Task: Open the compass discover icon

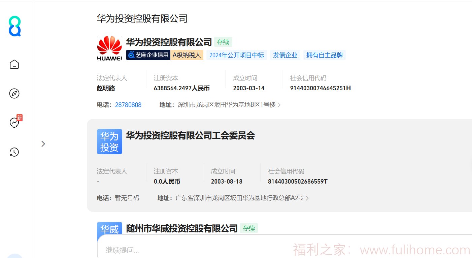Action: pos(14,94)
